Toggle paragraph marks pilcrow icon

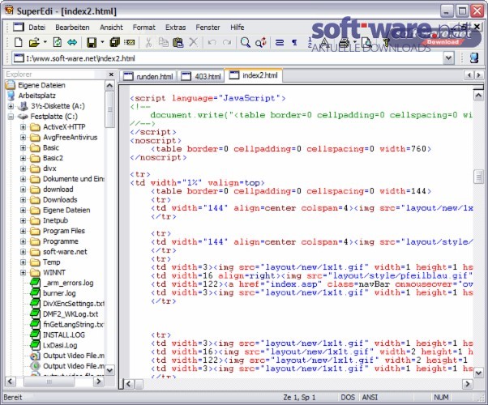[294, 42]
